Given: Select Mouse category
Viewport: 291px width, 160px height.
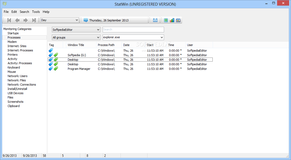Looking at the screenshot, I should click(x=12, y=72).
